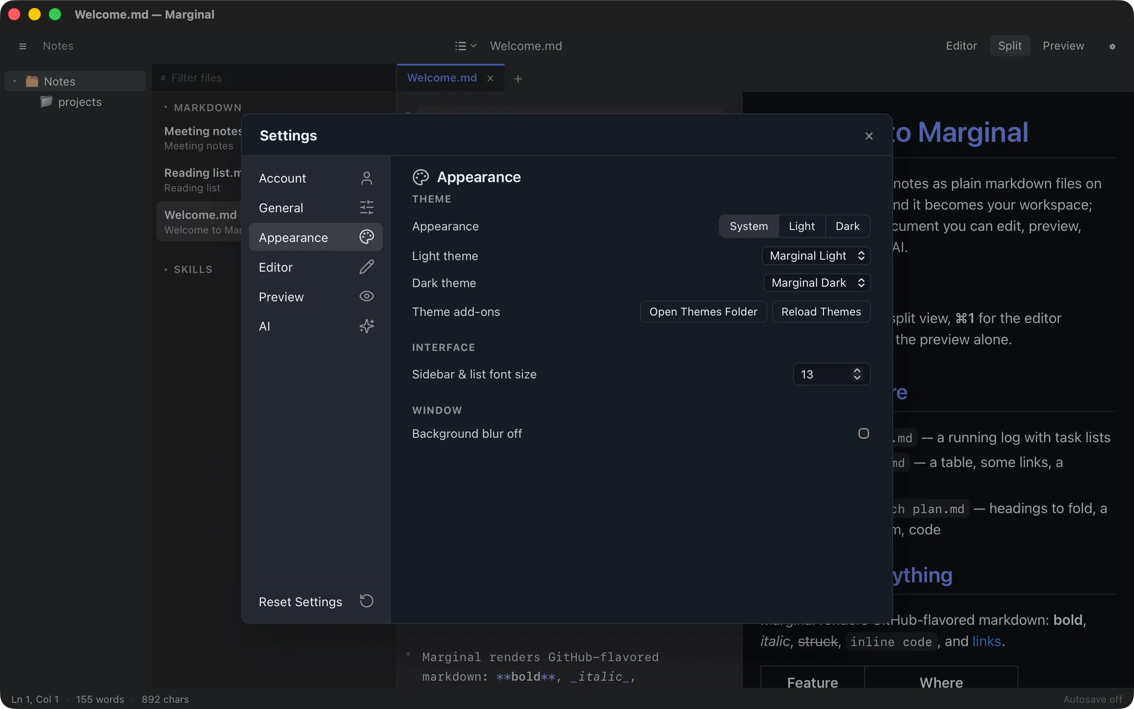Close the Welcome.md tab with its X
Viewport: 1134px width, 709px height.
pyautogui.click(x=490, y=78)
